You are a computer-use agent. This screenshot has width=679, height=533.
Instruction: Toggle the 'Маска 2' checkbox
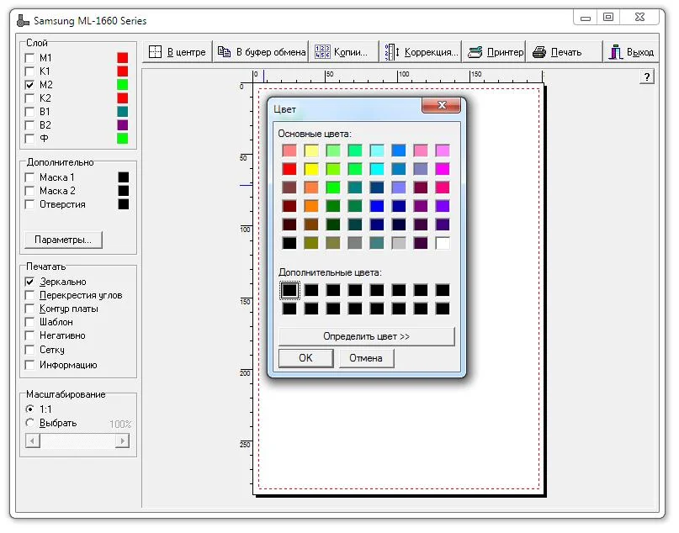(x=29, y=191)
